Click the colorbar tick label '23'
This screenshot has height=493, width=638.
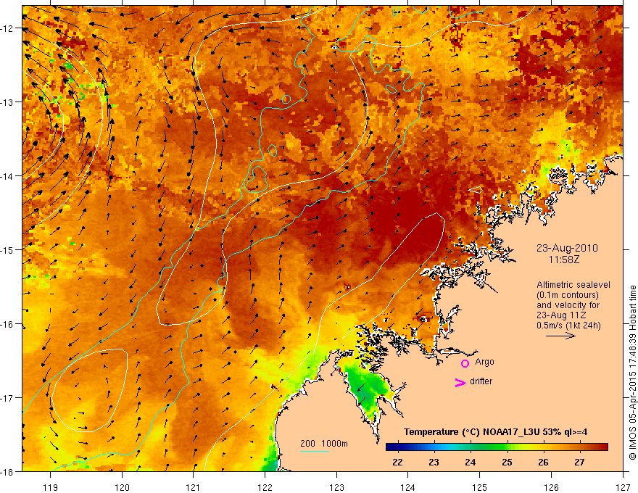tap(434, 462)
